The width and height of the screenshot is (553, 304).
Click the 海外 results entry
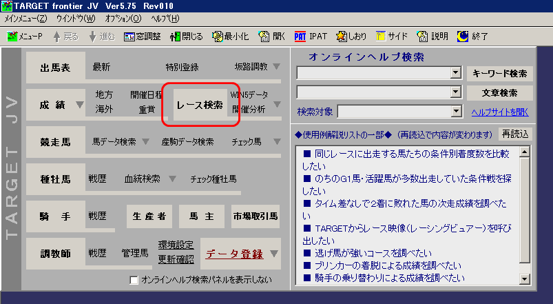pyautogui.click(x=104, y=109)
